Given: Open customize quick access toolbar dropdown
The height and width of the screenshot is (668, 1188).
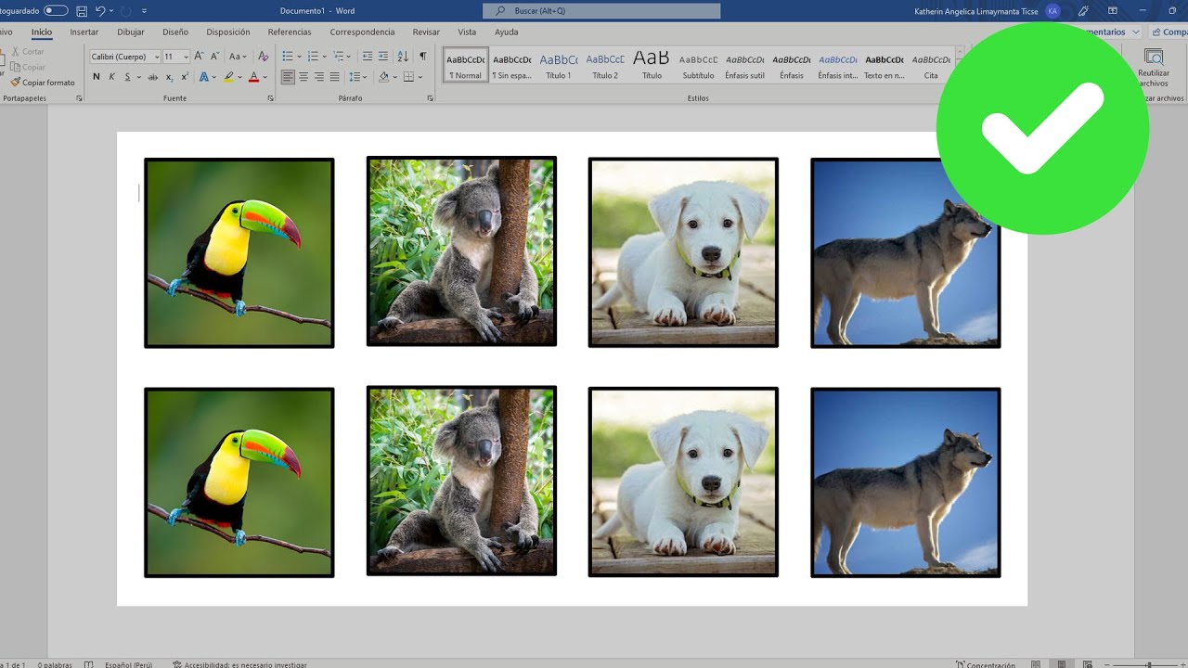Looking at the screenshot, I should (144, 11).
